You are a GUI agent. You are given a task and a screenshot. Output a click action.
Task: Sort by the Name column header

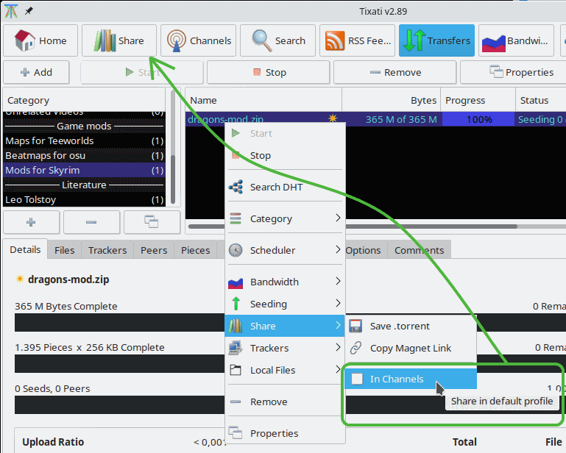click(263, 100)
